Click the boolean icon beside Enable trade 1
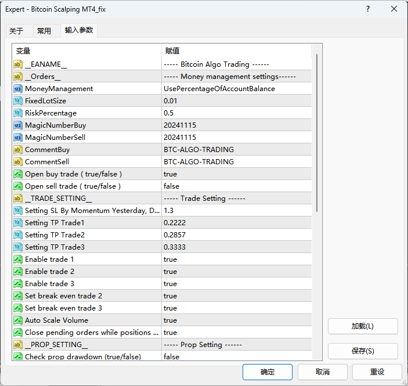408x386 pixels. coord(18,259)
